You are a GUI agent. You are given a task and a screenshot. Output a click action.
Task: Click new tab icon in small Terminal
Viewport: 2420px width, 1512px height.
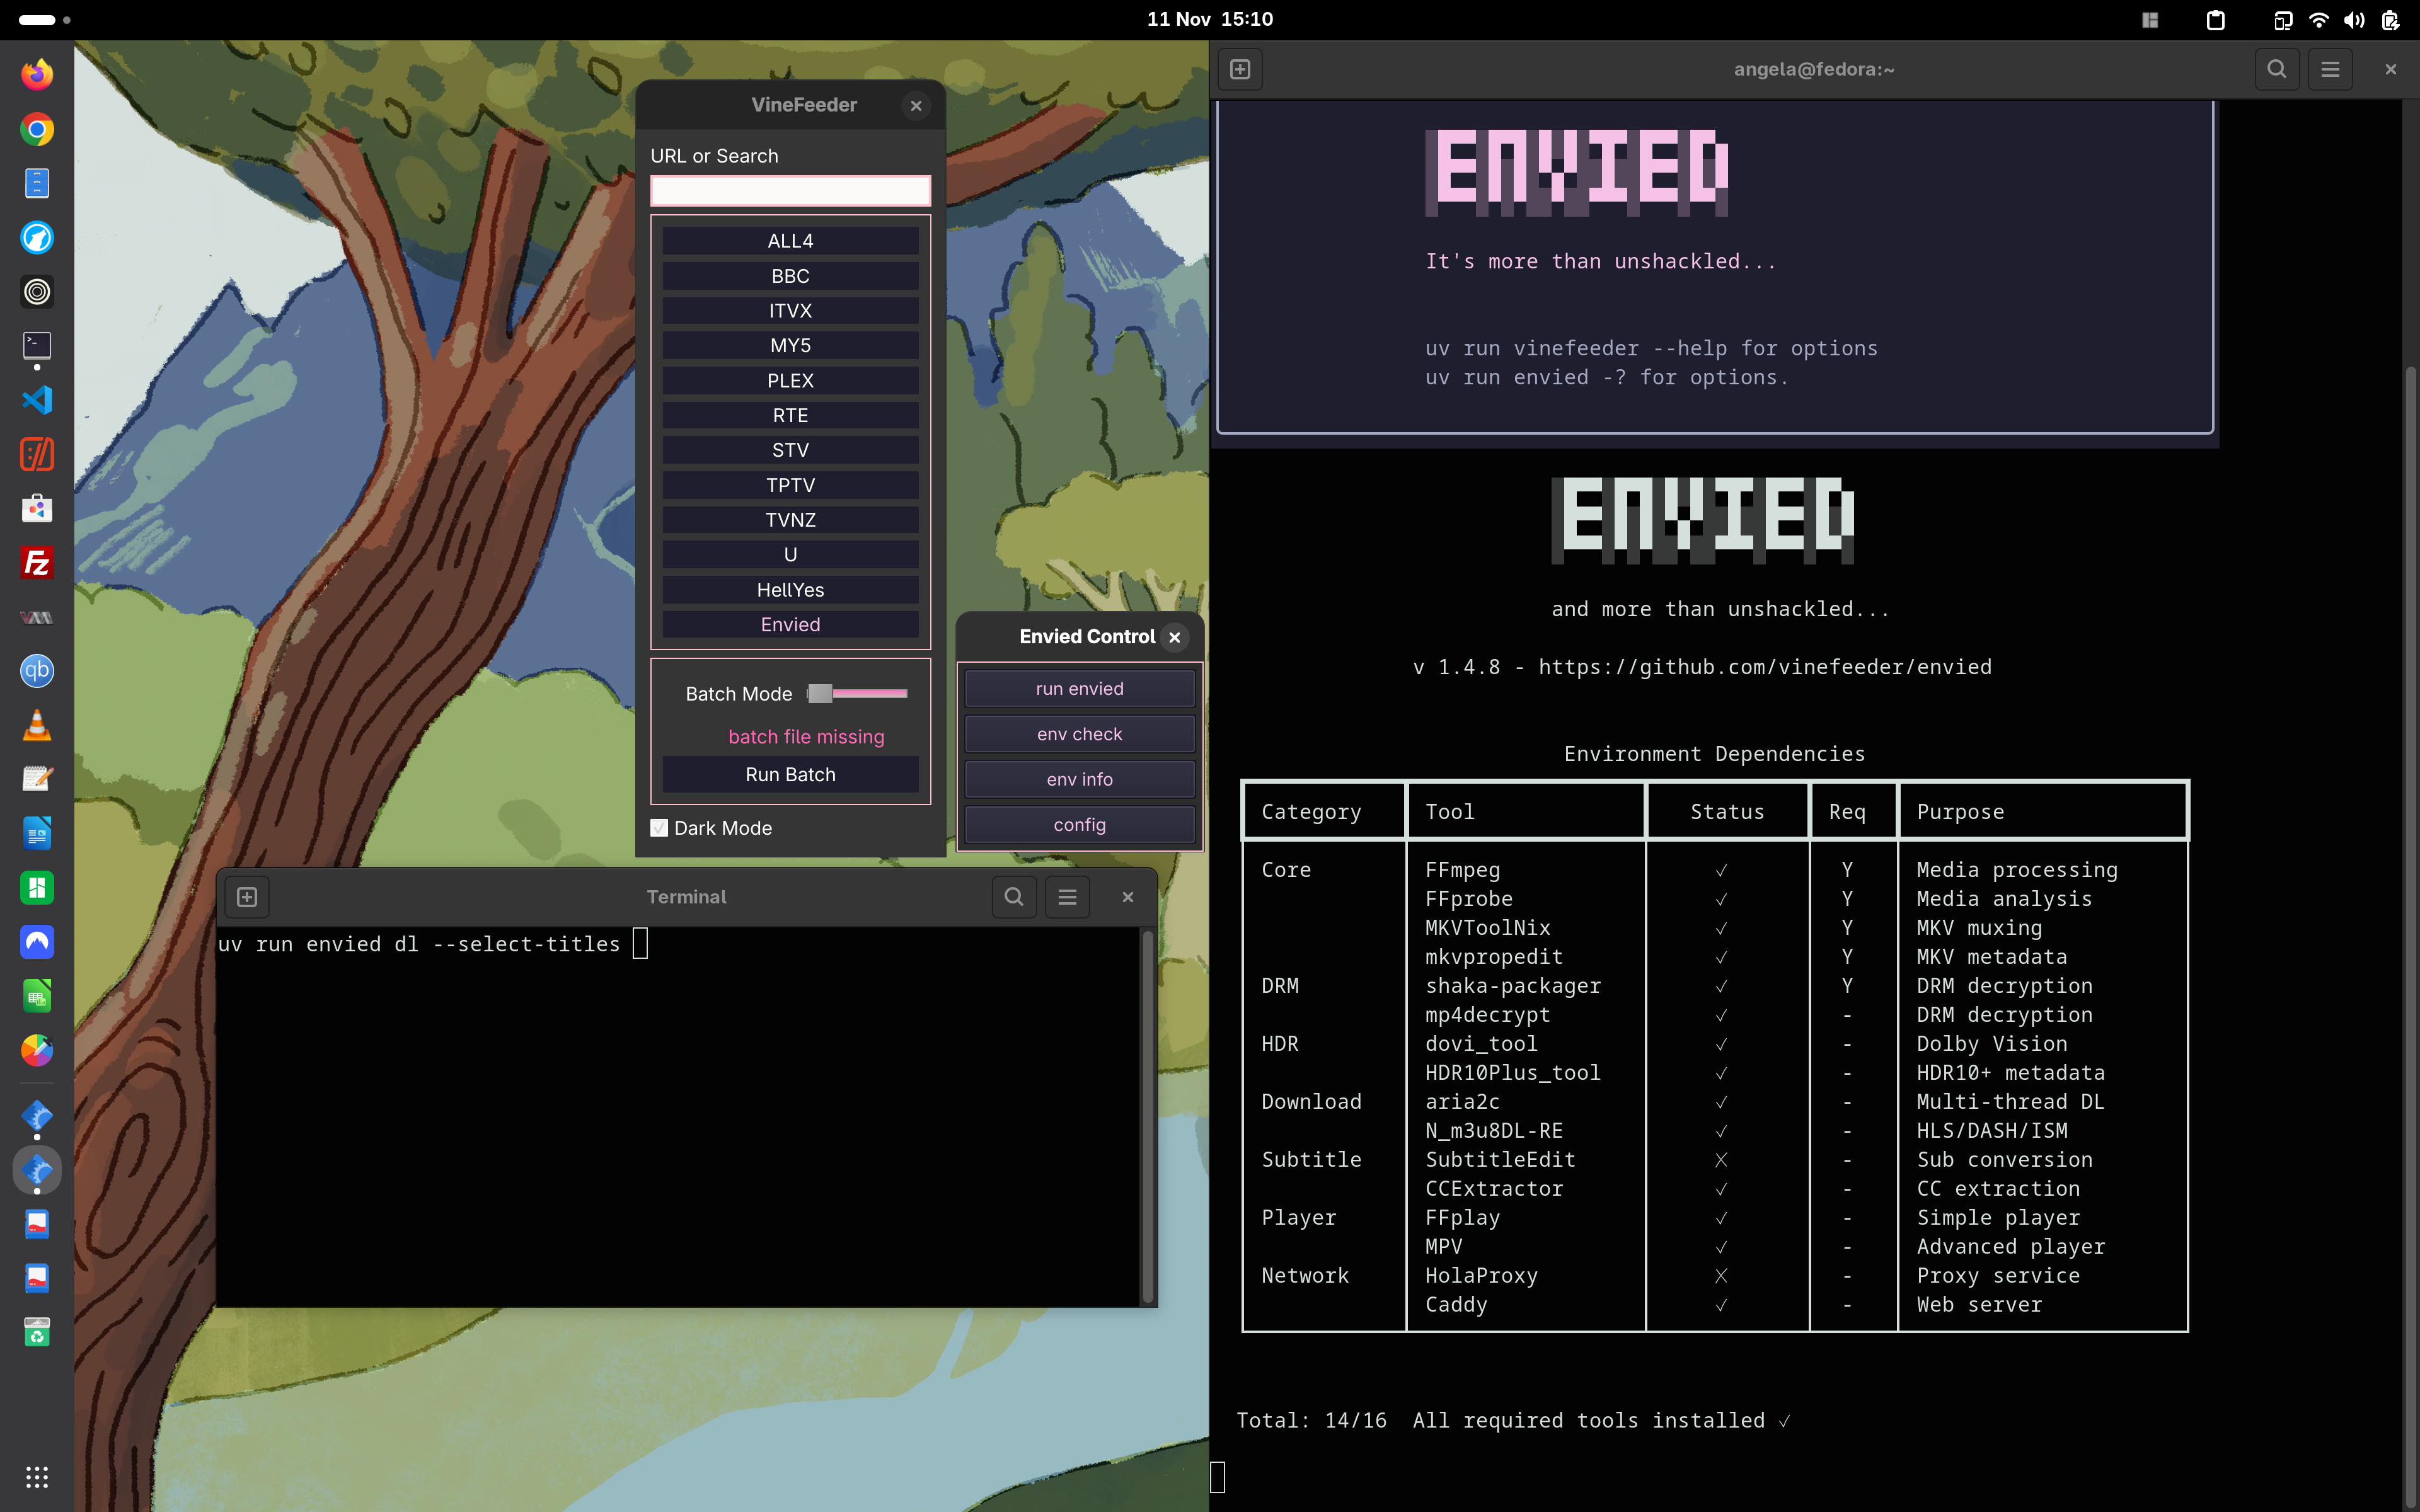coord(247,897)
